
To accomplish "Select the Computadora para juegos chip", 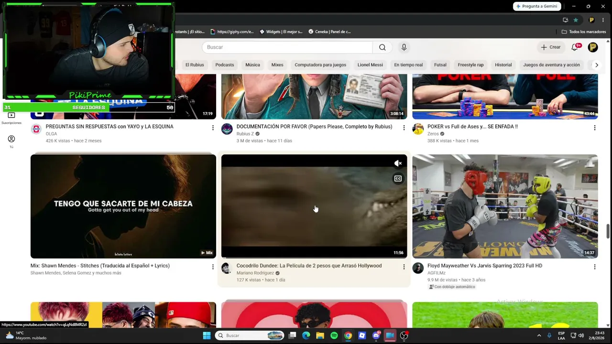I will [320, 65].
